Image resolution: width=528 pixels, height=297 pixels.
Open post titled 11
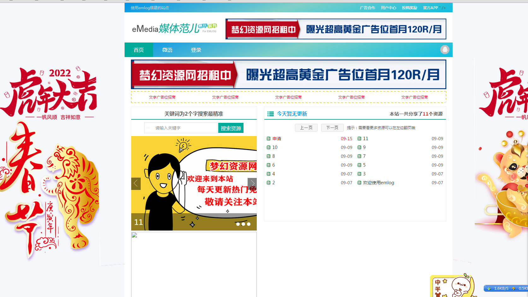366,139
